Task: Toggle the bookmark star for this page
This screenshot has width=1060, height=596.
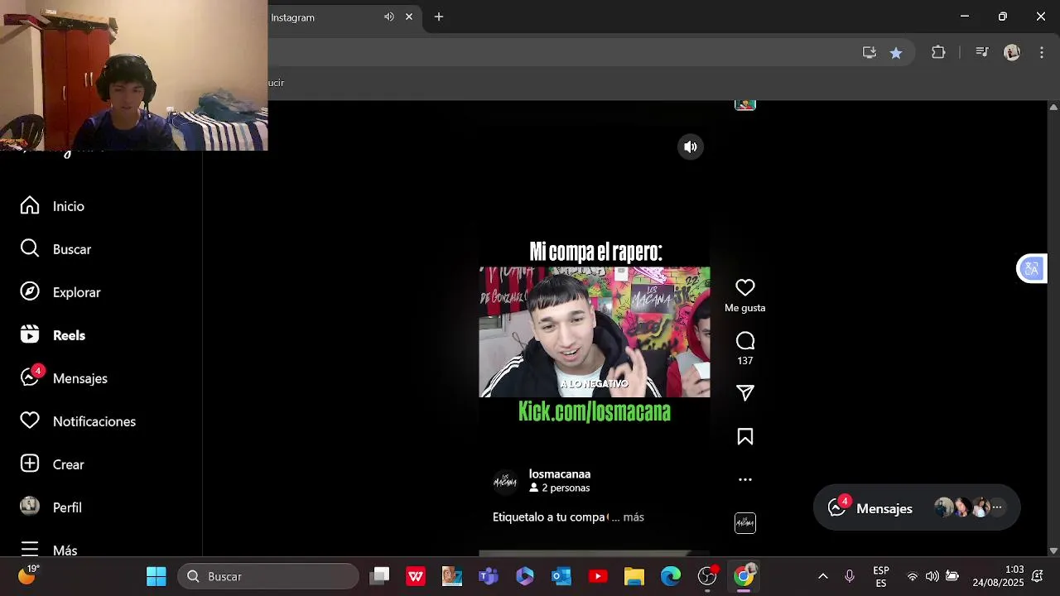Action: pyautogui.click(x=896, y=52)
